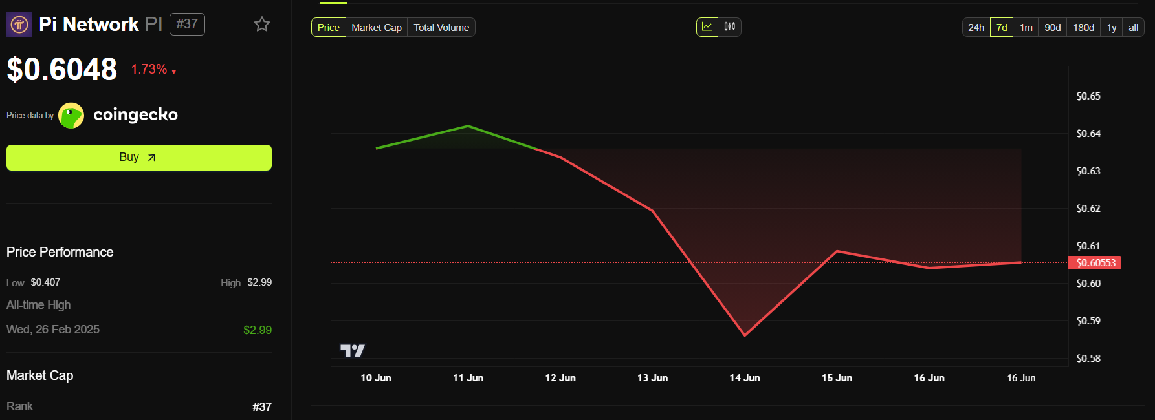Click the Rank label

(19, 406)
